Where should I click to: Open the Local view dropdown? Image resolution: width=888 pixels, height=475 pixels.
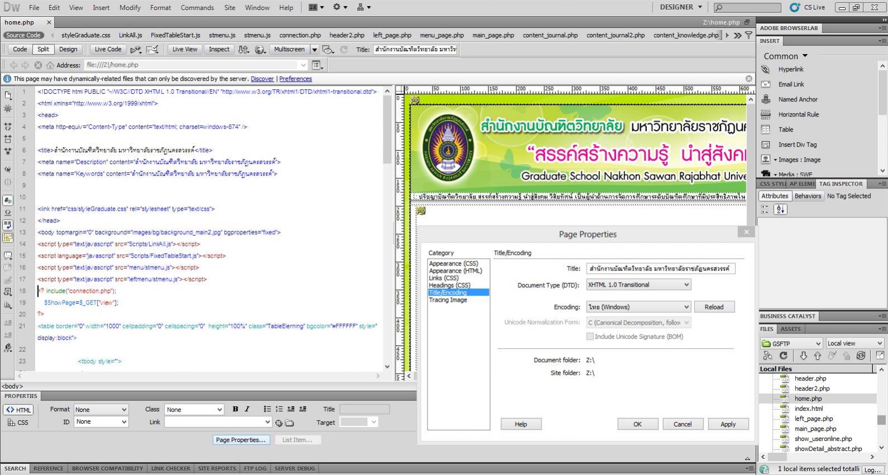[x=855, y=343]
